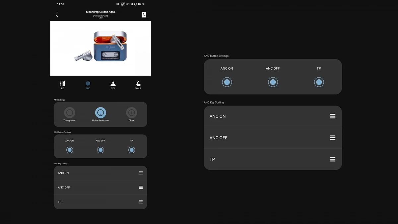This screenshot has height=224, width=398.
Task: Grab ANC OFF reorder handle in phone app
Action: pyautogui.click(x=141, y=187)
